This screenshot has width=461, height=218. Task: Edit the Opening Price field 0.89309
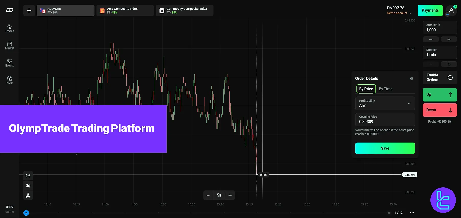(x=385, y=119)
